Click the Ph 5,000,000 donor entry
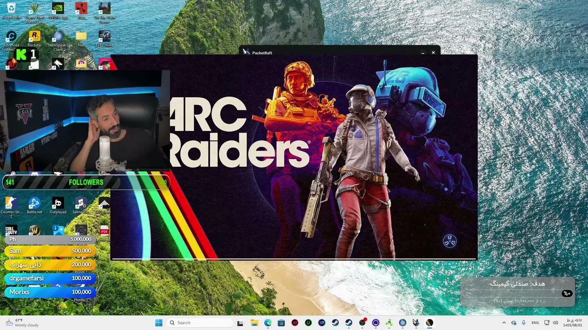588x330 pixels. 50,239
